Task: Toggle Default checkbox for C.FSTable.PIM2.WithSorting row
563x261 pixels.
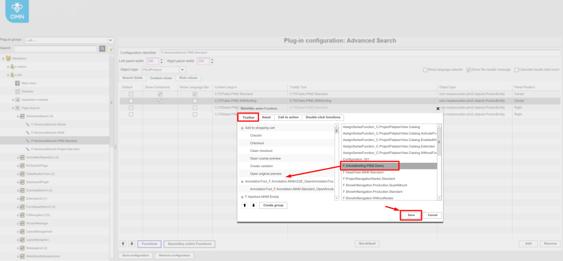Action: click(131, 101)
